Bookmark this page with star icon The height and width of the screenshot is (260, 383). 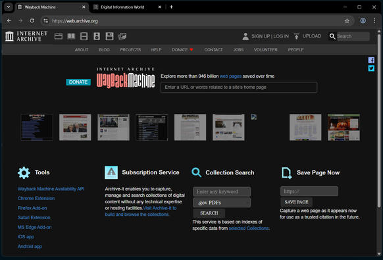(x=347, y=21)
